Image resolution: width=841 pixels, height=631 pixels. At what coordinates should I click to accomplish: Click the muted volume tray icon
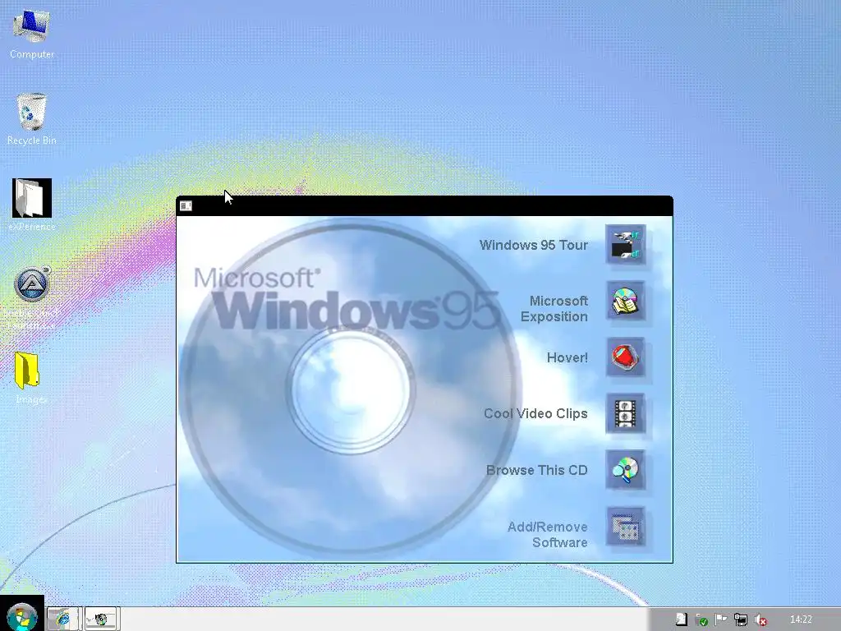click(x=761, y=619)
